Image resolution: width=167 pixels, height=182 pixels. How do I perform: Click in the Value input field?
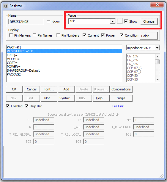pyautogui.click(x=89, y=21)
